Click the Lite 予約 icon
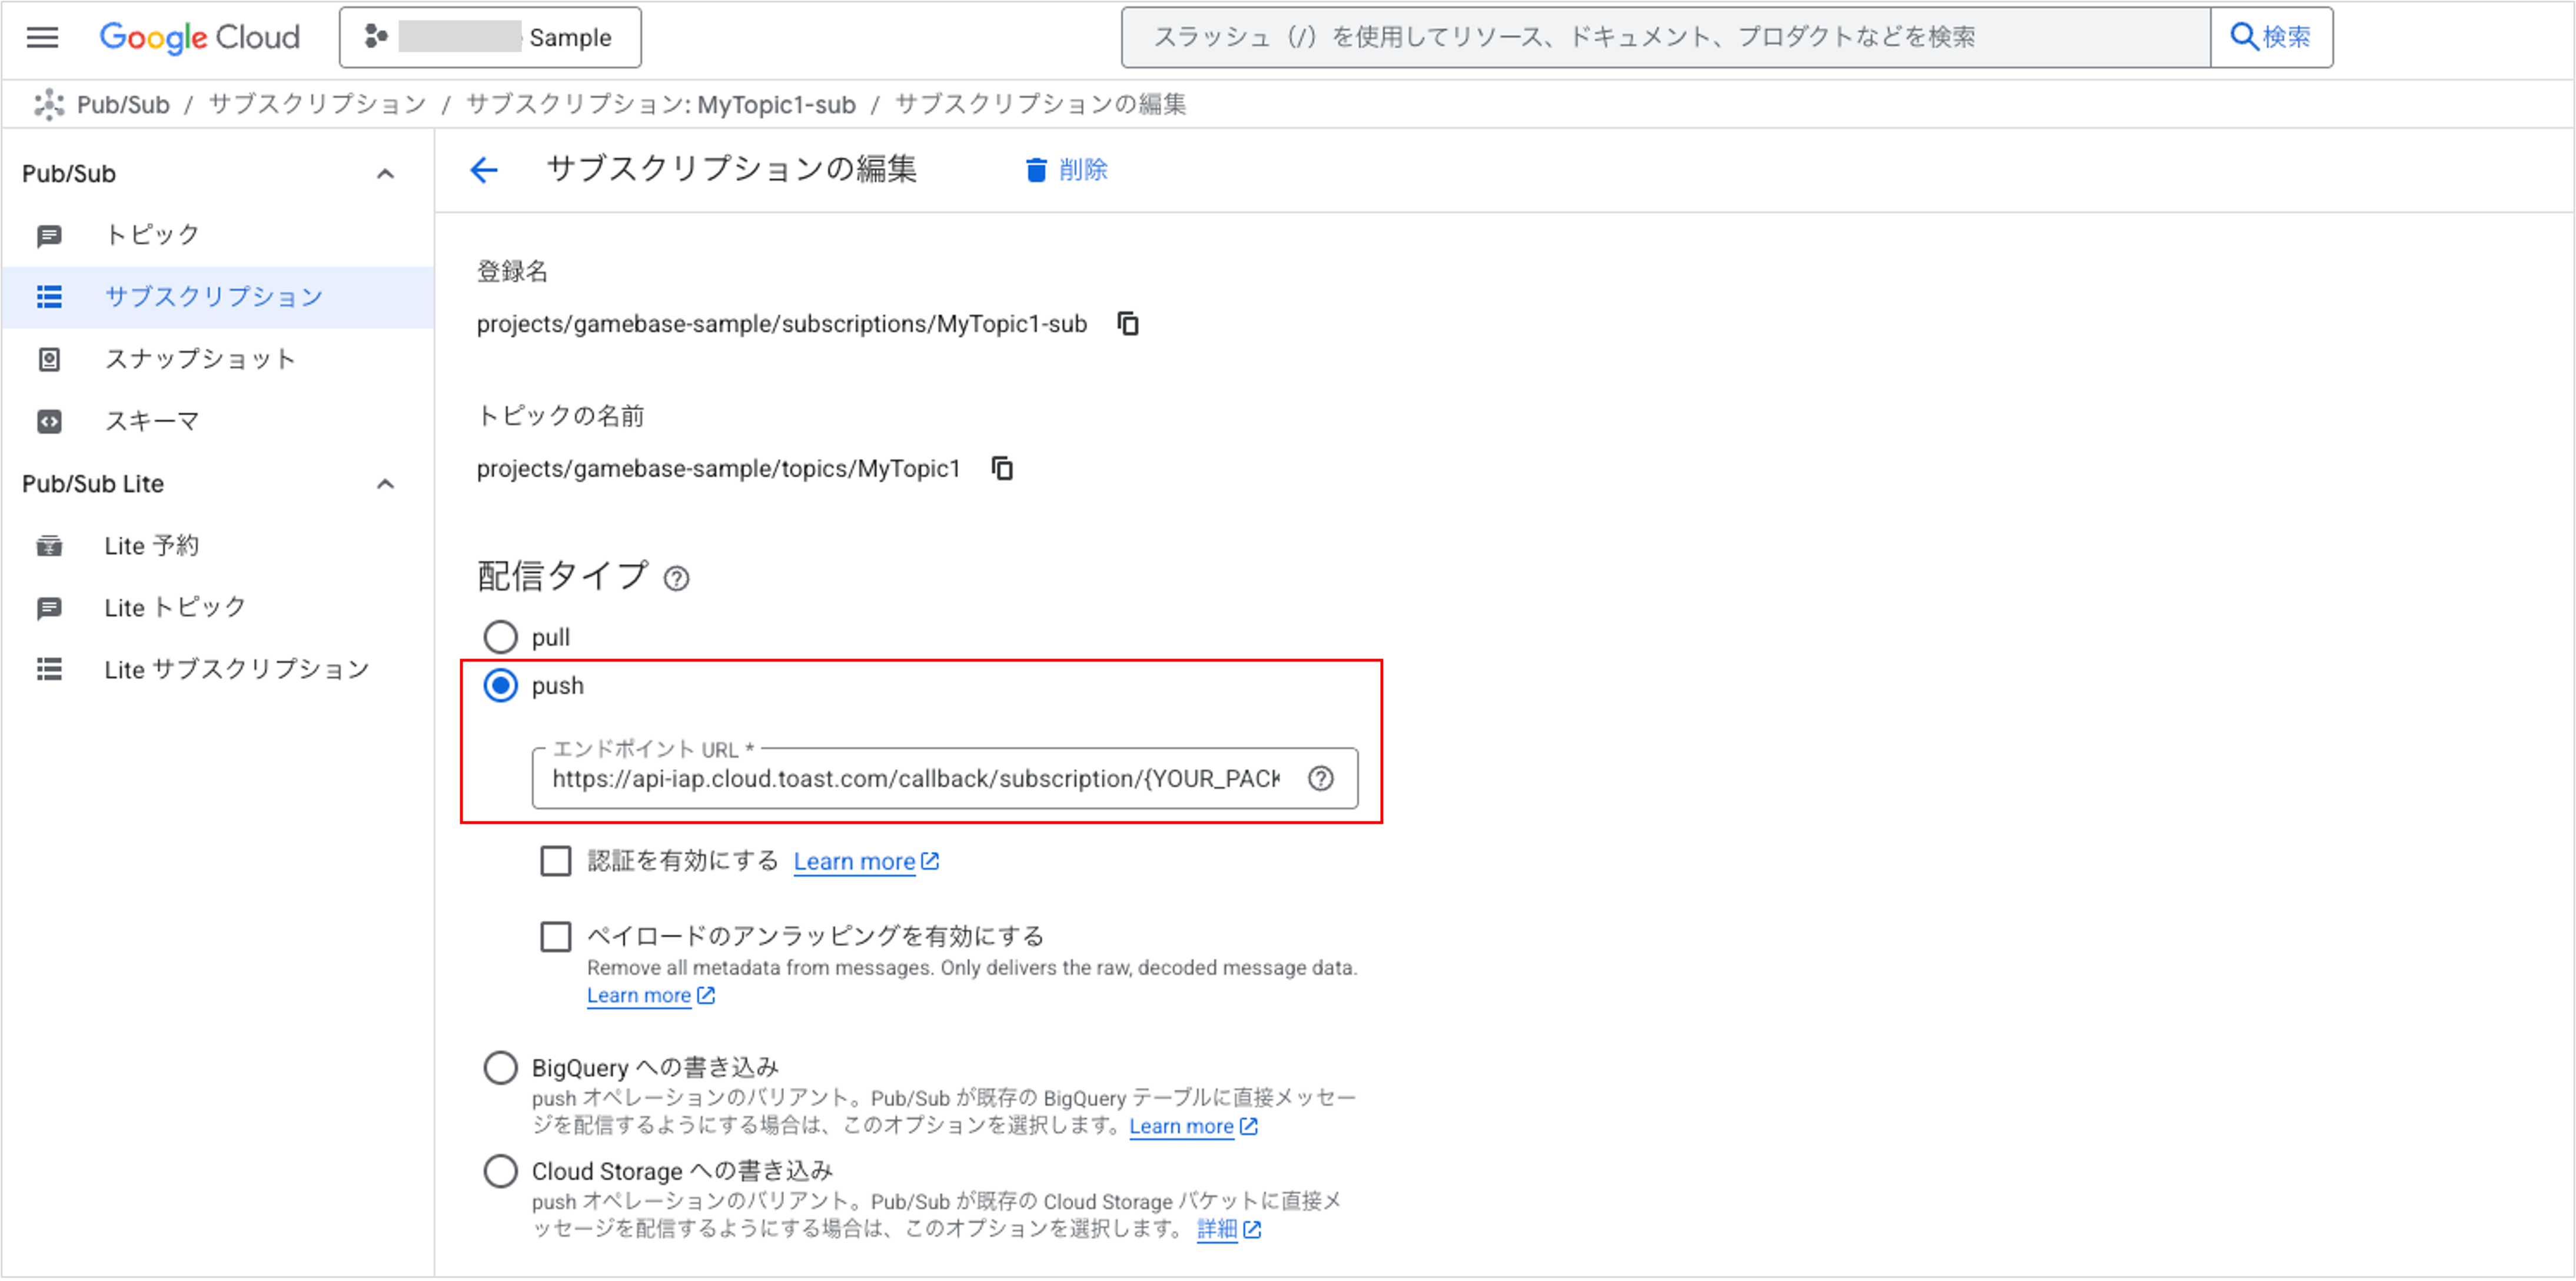This screenshot has height=1281, width=2576. (49, 546)
